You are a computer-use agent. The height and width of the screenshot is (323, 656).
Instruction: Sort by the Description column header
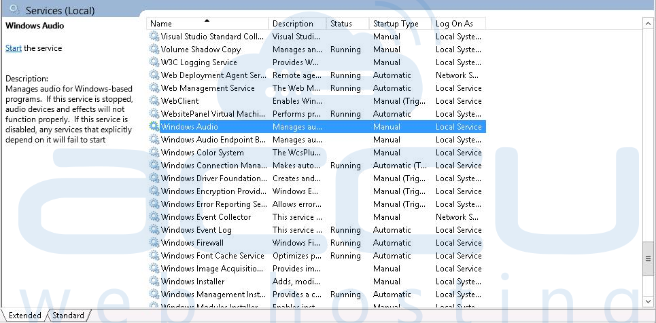(298, 24)
